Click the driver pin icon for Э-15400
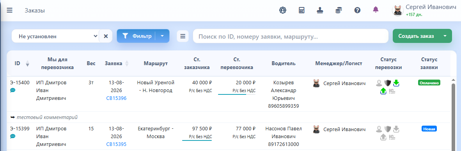 pyautogui.click(x=379, y=83)
